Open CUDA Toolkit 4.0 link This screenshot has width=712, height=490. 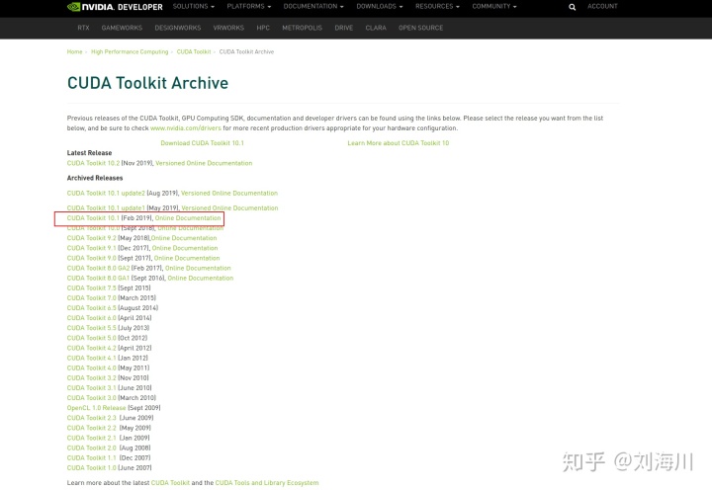point(91,367)
